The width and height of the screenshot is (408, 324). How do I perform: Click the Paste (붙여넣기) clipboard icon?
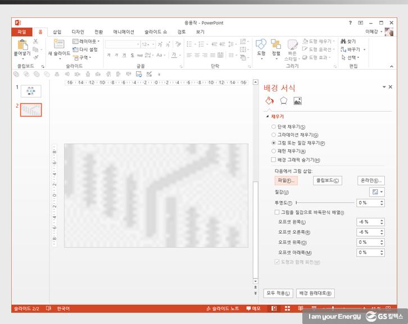[x=22, y=46]
